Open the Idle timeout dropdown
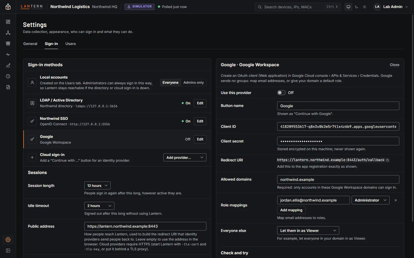 99,206
